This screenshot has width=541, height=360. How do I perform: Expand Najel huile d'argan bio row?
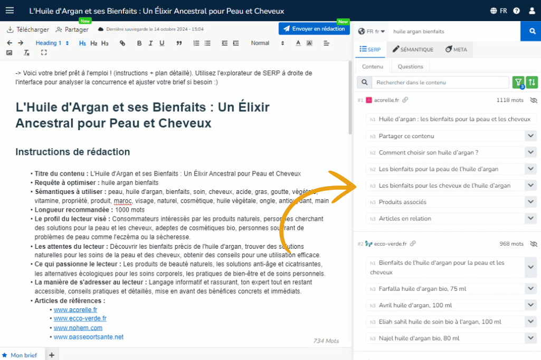click(530, 338)
